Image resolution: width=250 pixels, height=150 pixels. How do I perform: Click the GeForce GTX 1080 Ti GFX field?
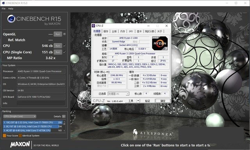pyautogui.click(x=41, y=97)
